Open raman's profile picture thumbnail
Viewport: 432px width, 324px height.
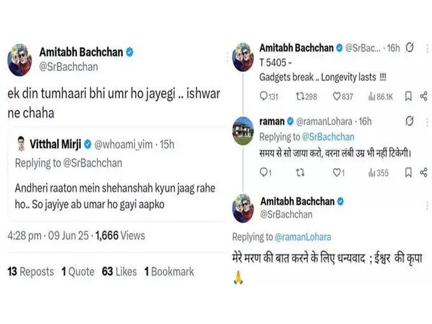pos(243,130)
